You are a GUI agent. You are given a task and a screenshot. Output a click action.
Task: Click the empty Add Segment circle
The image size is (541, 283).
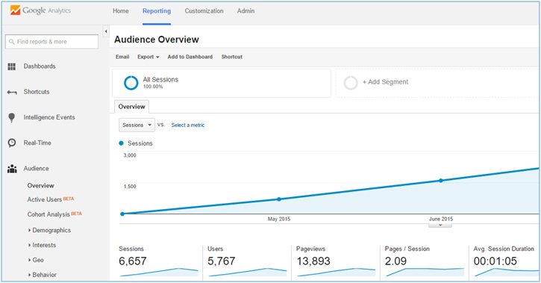pyautogui.click(x=351, y=83)
